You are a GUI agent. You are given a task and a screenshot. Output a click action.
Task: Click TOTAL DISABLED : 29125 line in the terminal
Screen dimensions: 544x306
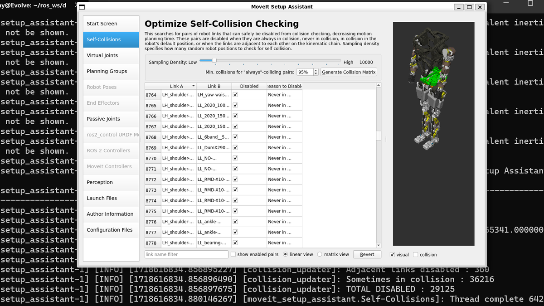(x=400, y=289)
